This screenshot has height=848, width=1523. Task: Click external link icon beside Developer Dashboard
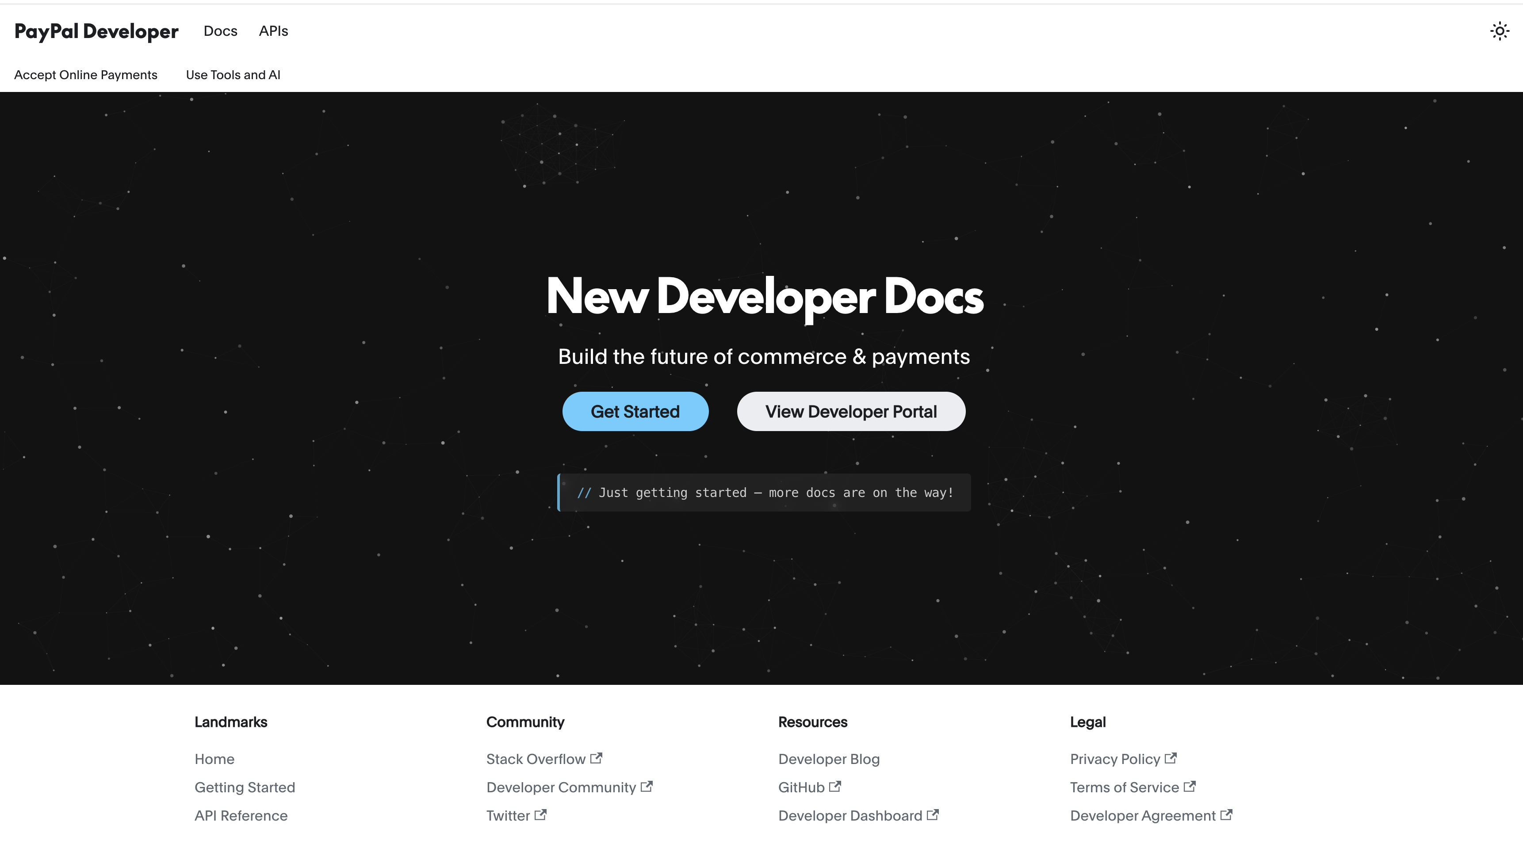(932, 815)
